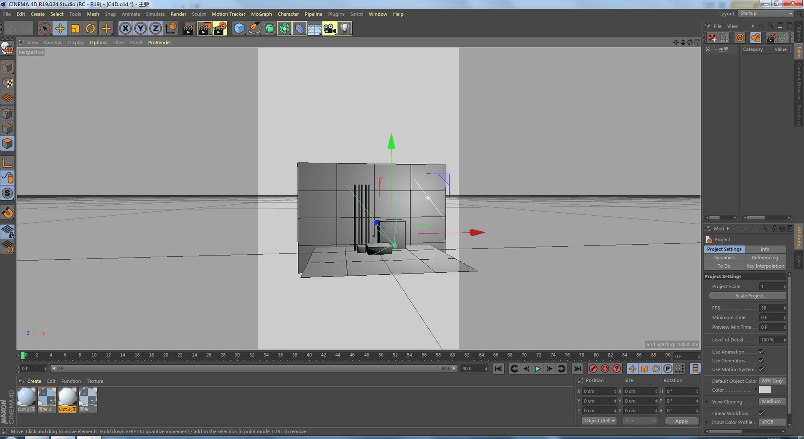This screenshot has width=804, height=439.
Task: Toggle Tweak mode mouse icon
Action: 8,178
